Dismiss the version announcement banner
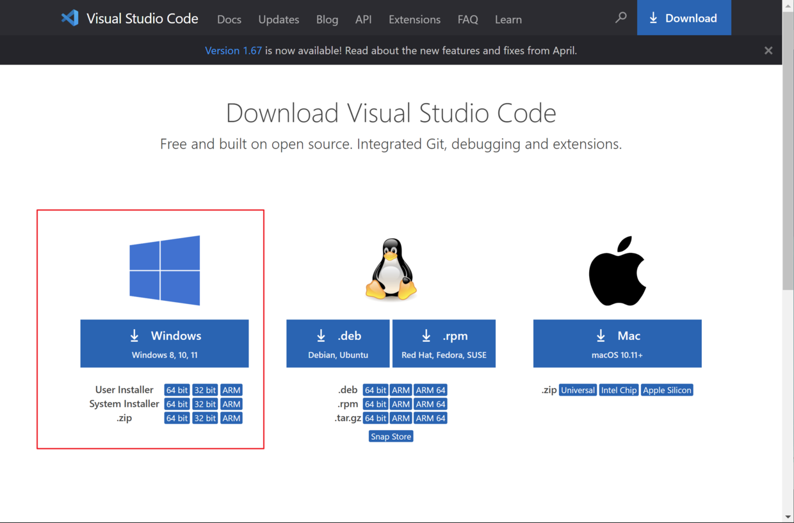 click(x=768, y=51)
